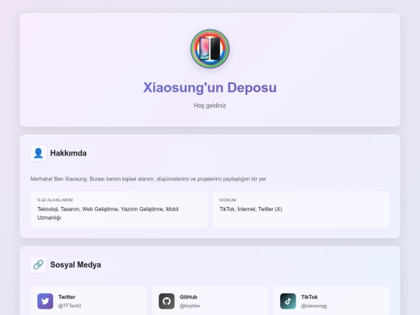Open the Twitter bird icon
Screen dimensions: 420x315
point(45,301)
